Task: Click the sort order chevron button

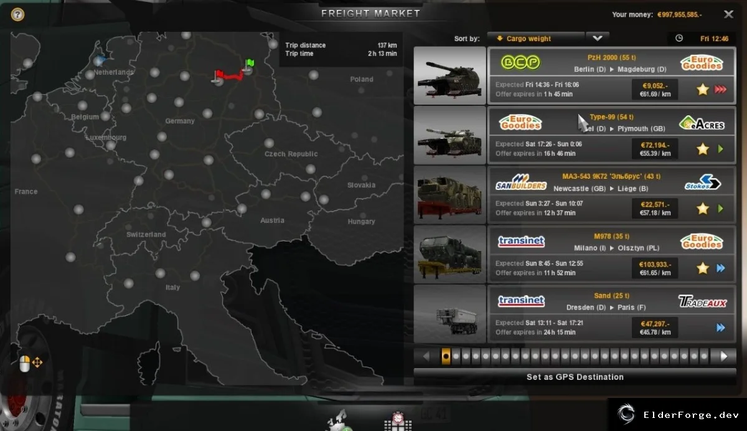Action: click(x=598, y=38)
